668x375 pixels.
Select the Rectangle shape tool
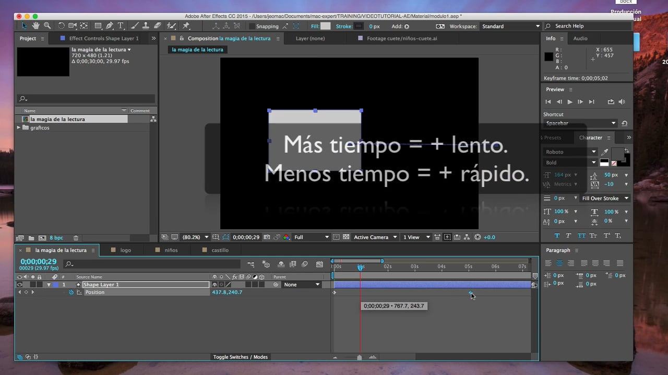point(98,26)
